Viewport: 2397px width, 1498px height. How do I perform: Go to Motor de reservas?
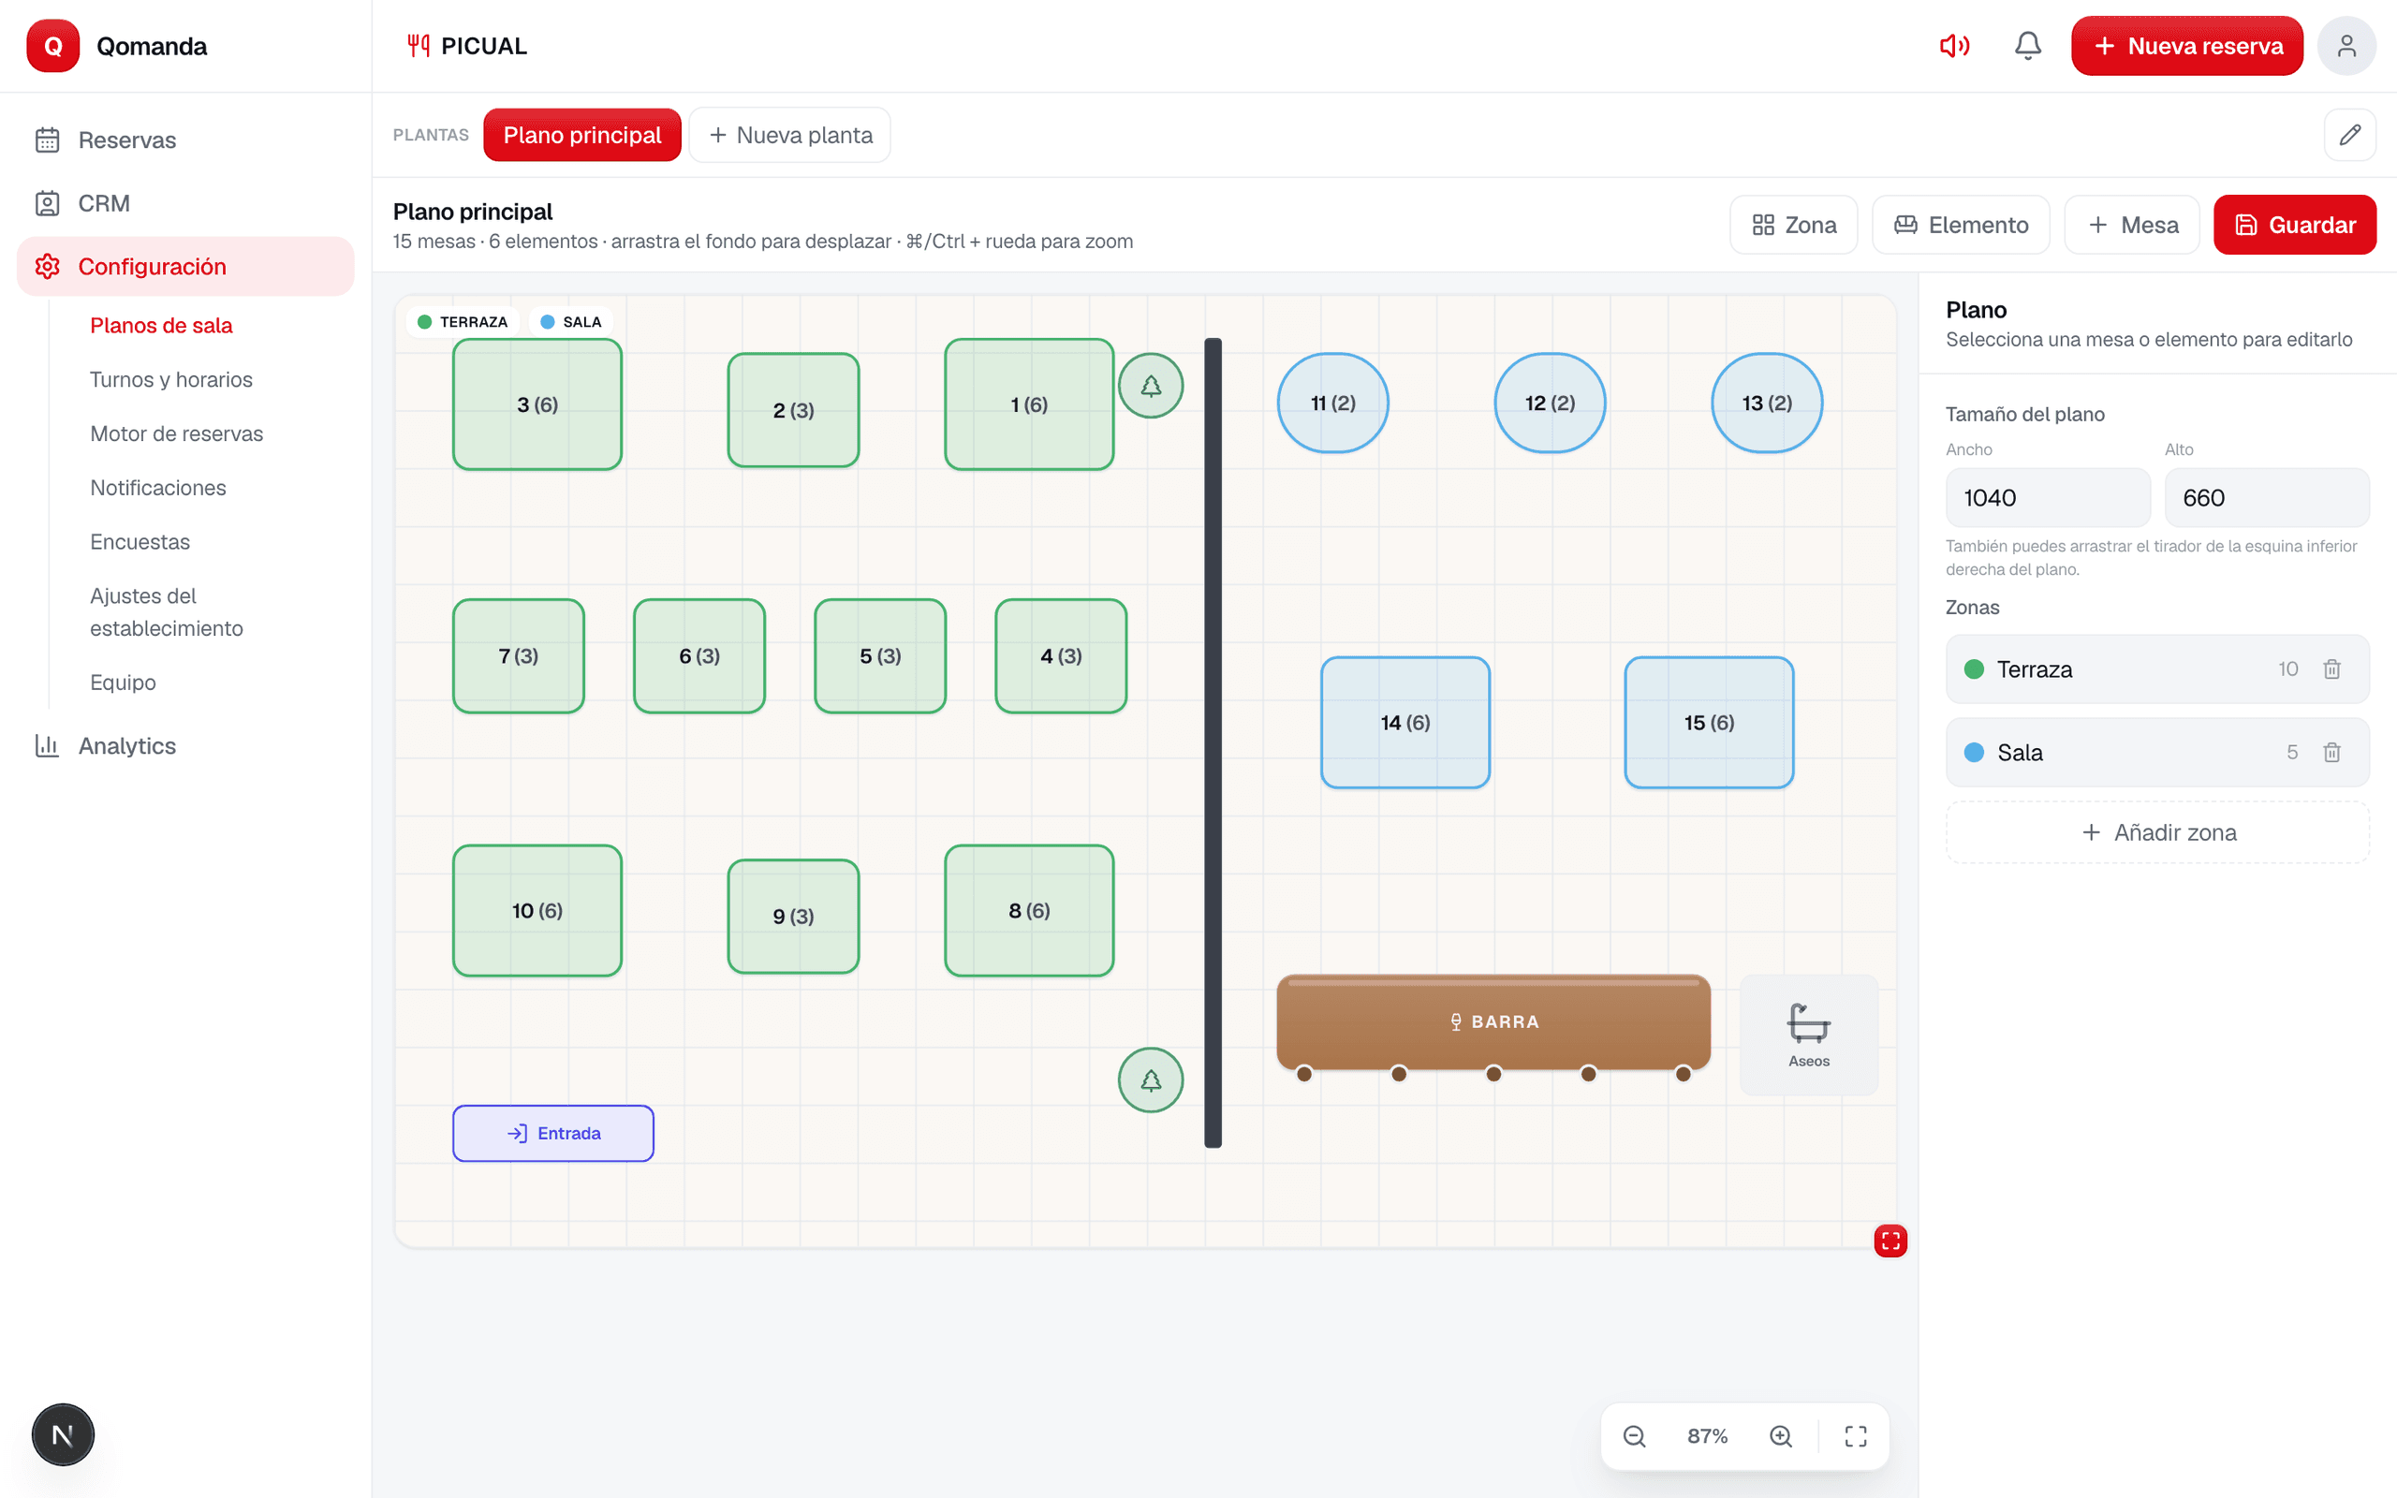click(x=176, y=433)
